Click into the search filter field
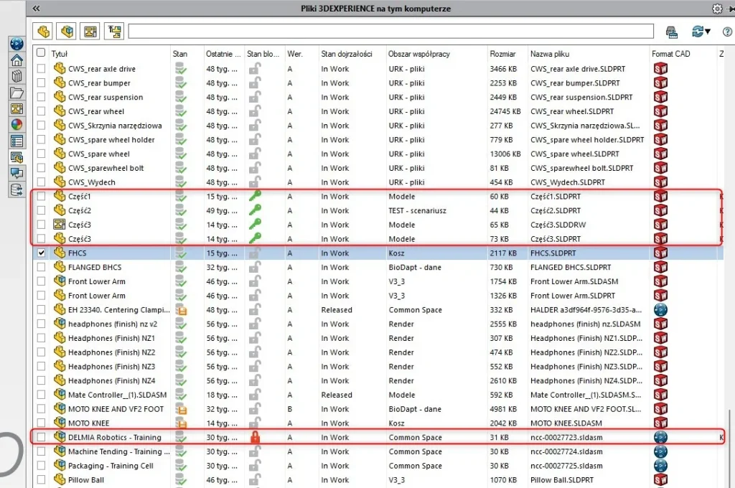 [x=391, y=32]
